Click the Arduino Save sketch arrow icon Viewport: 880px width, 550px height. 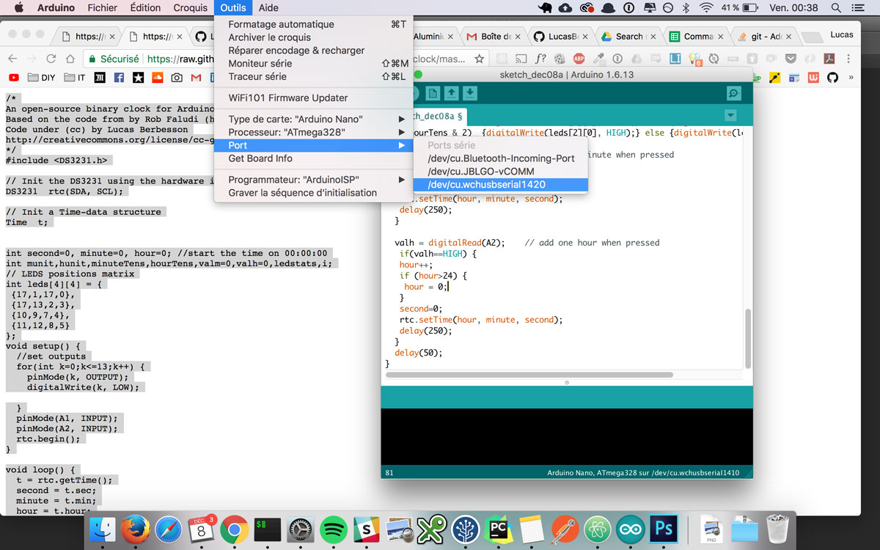[x=470, y=93]
